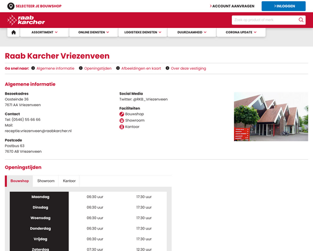The image size is (313, 251).
Task: Click arrow bullet before Openingstijden link
Action: (x=81, y=68)
